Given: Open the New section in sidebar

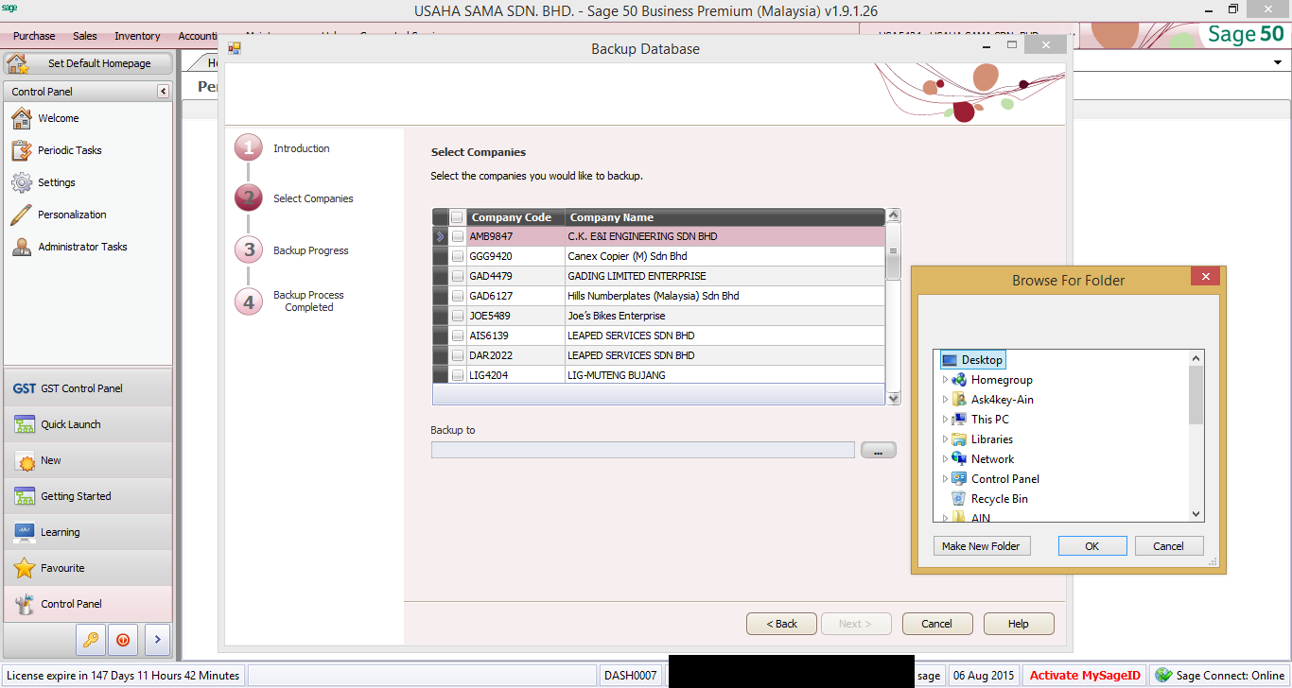Looking at the screenshot, I should [x=88, y=460].
